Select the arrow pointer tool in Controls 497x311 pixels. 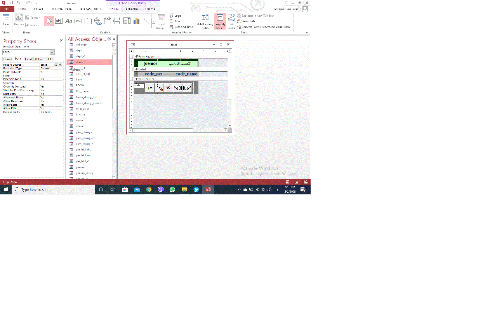(49, 21)
